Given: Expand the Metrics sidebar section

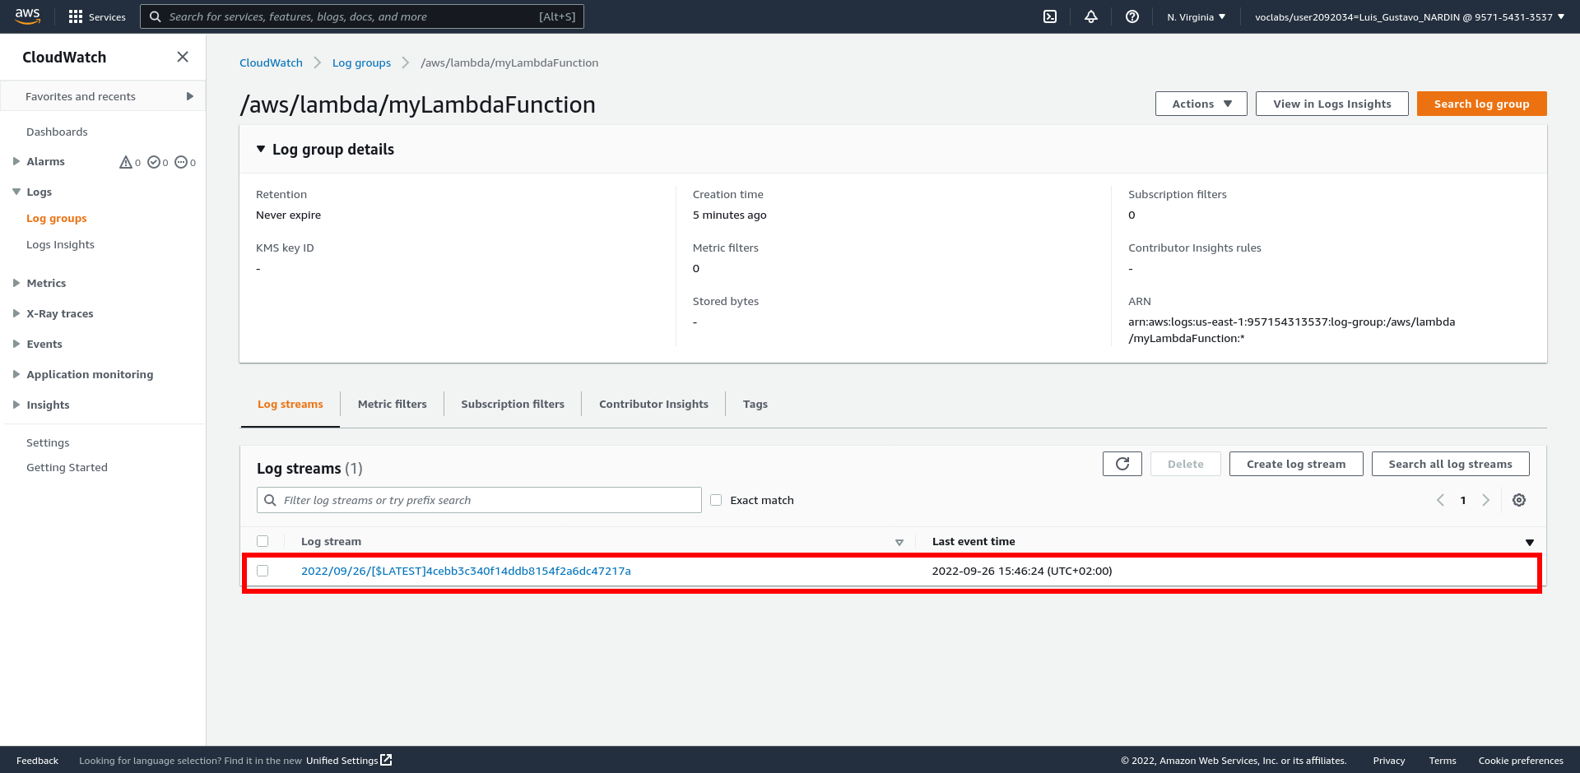Looking at the screenshot, I should coord(16,283).
